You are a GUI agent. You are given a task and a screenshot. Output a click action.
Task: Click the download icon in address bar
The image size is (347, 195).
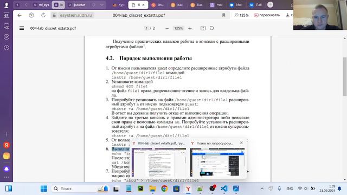pos(287,15)
